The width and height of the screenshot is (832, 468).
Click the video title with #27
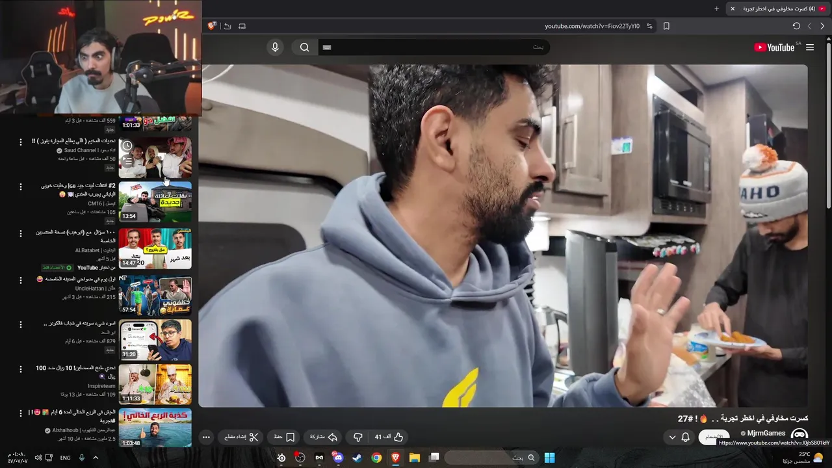point(743,418)
